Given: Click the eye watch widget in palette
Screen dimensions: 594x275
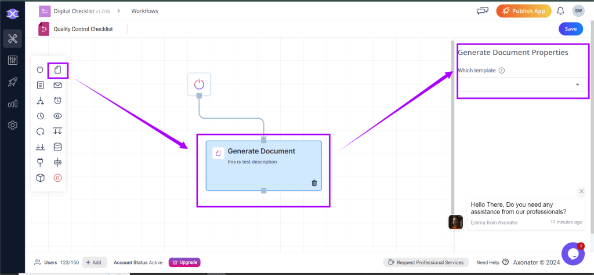Looking at the screenshot, I should [57, 116].
